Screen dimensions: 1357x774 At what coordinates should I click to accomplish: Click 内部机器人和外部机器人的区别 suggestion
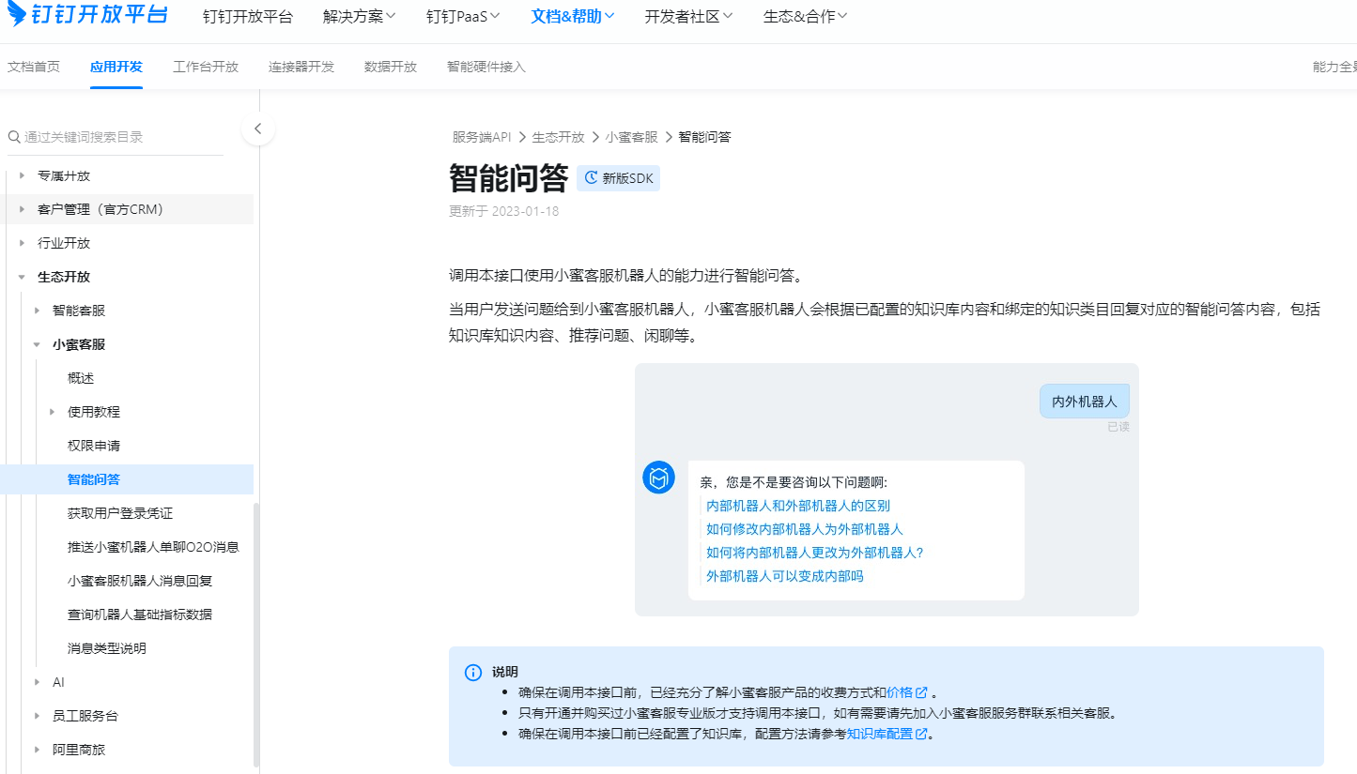(x=798, y=506)
